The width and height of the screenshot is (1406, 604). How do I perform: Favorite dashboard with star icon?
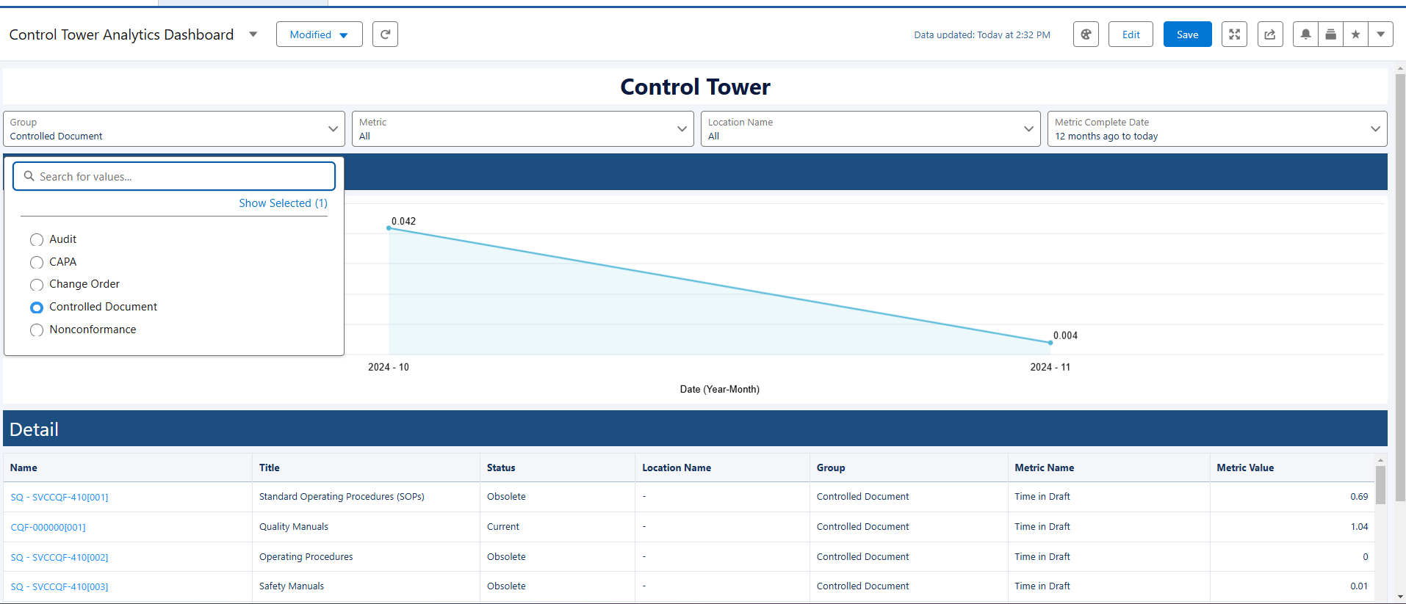coord(1355,34)
